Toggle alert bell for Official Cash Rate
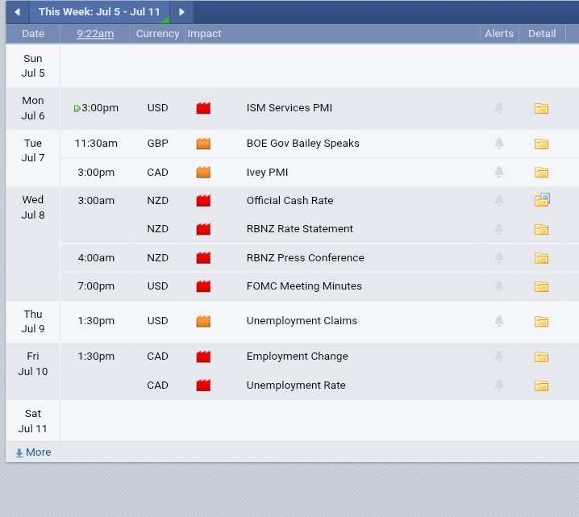 499,200
